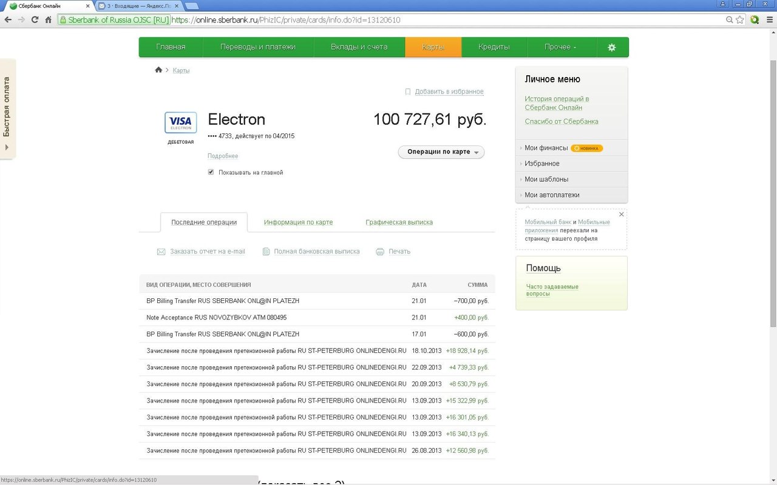The image size is (777, 485).
Task: Click the bank statement document icon
Action: (266, 252)
